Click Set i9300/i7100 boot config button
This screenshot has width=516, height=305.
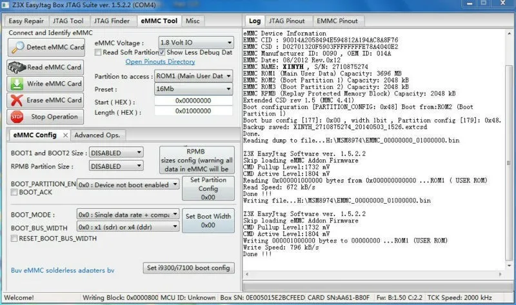(x=188, y=268)
